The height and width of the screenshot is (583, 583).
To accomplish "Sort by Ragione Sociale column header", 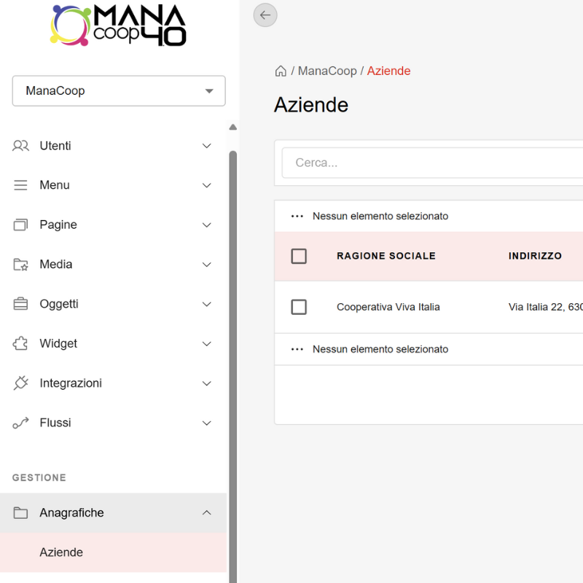I will 386,256.
